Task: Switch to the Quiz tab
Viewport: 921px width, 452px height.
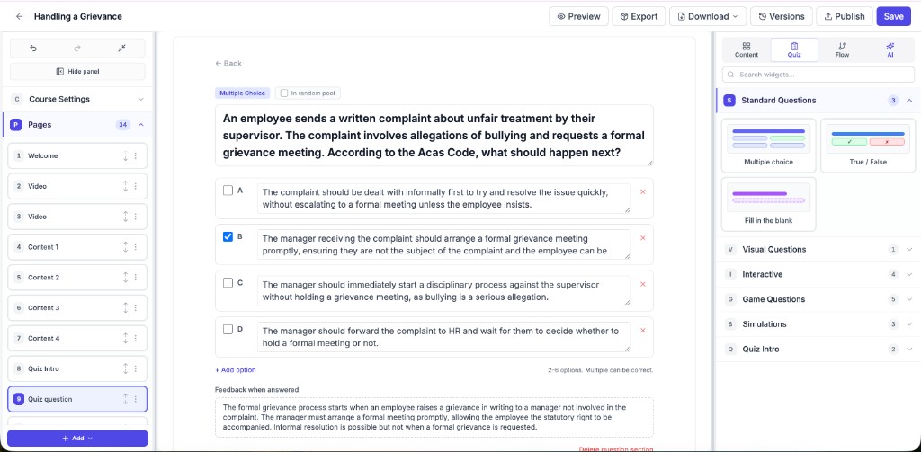Action: 794,50
